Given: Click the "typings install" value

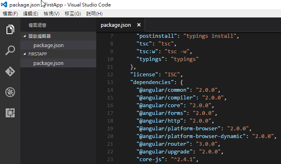Looking at the screenshot, I should 210,36.
